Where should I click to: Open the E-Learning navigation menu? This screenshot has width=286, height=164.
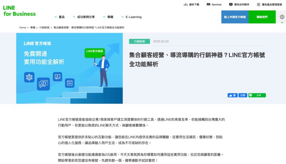134,17
